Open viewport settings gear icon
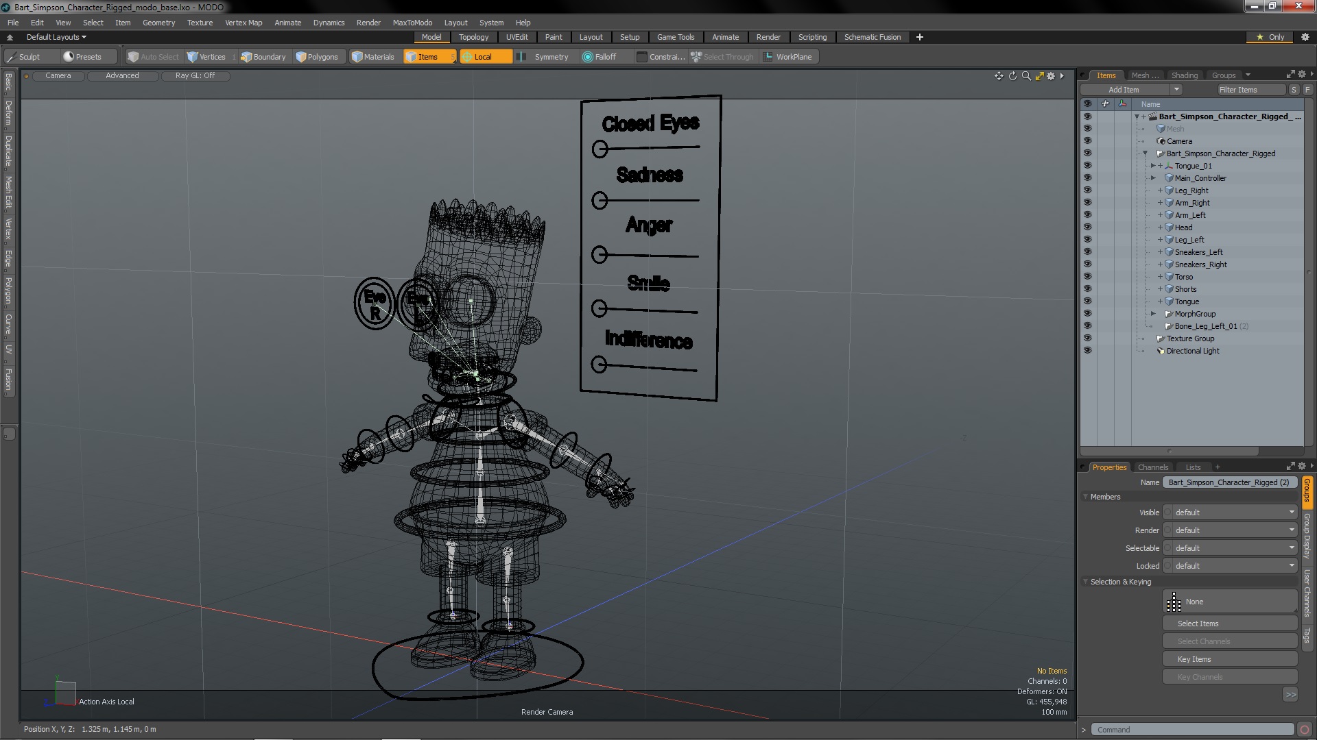The image size is (1317, 740). coord(1051,76)
